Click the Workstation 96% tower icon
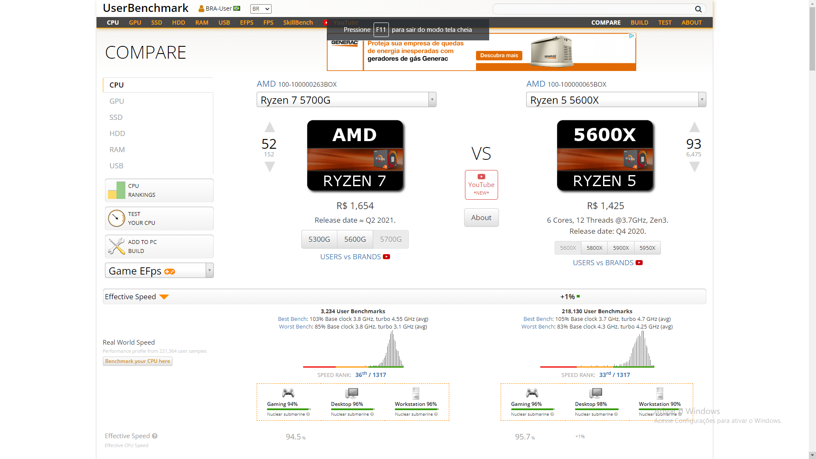The height and width of the screenshot is (459, 816). pyautogui.click(x=416, y=393)
